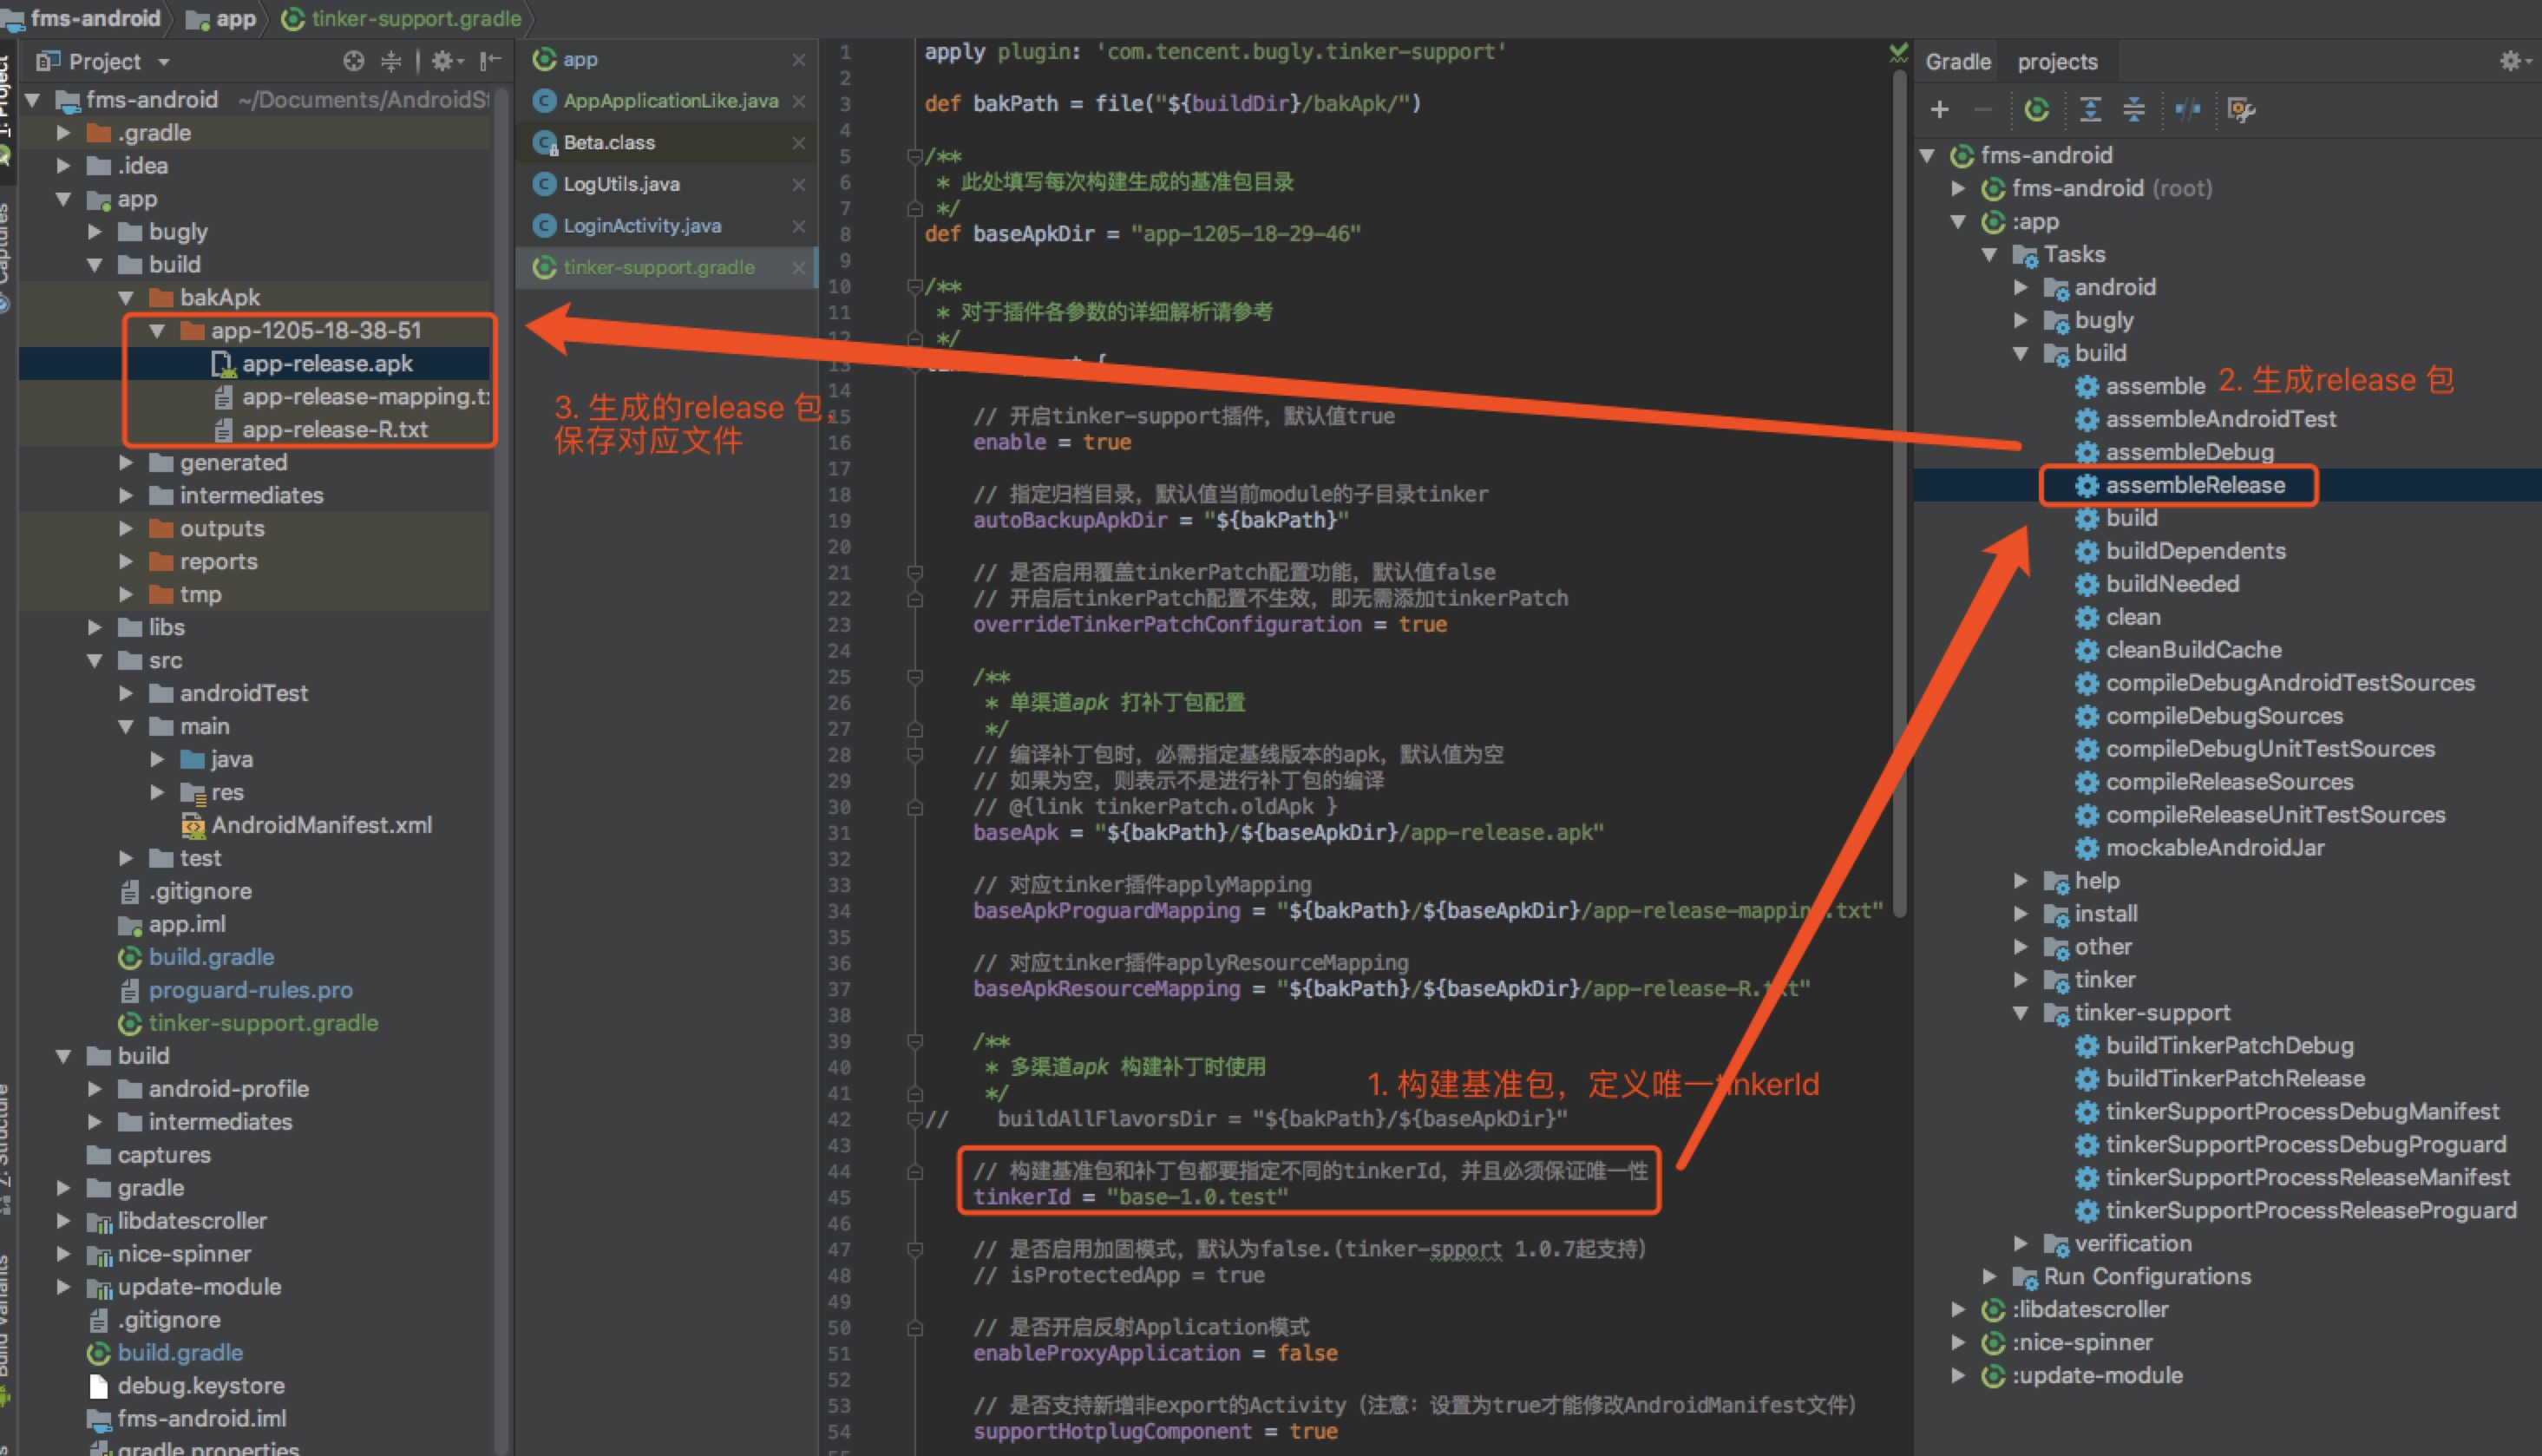Viewport: 2542px width, 1456px height.
Task: Select the buildTinkerPatchRelease task
Action: point(2234,1078)
